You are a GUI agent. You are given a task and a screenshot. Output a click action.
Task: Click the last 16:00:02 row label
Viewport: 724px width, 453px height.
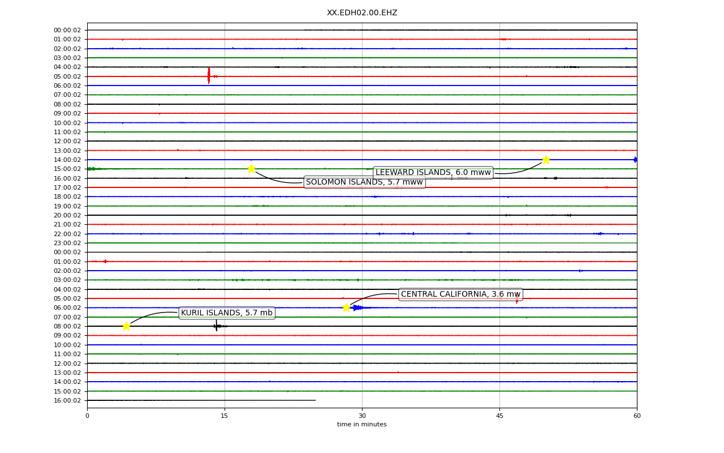pos(67,400)
